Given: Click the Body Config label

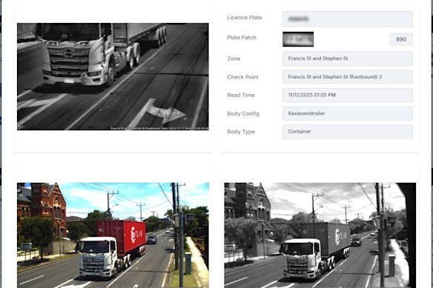Looking at the screenshot, I should 243,114.
